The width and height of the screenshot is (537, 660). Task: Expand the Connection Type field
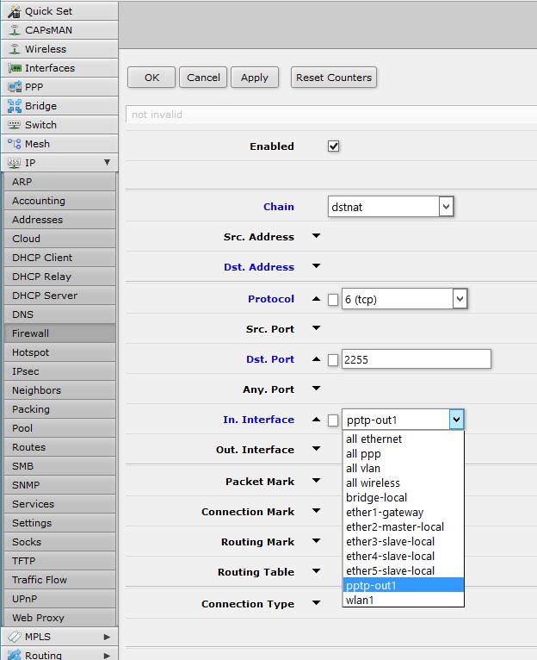[316, 603]
